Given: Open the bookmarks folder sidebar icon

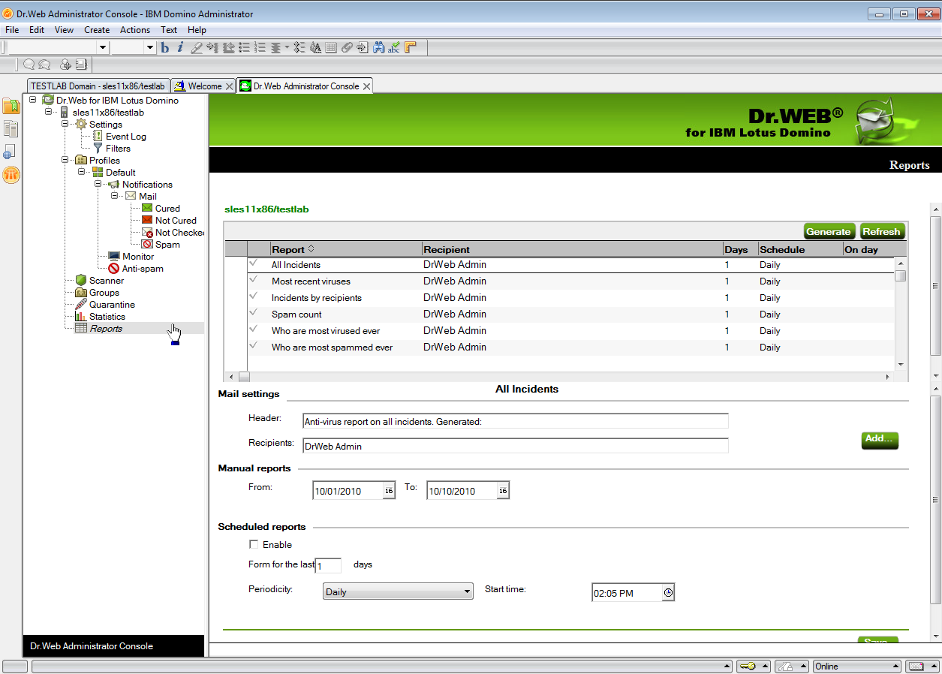Looking at the screenshot, I should point(11,106).
